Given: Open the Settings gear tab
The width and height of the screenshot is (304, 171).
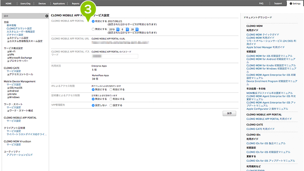Looking at the screenshot, I should coord(295,3).
